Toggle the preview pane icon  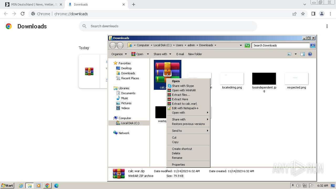click(x=303, y=54)
